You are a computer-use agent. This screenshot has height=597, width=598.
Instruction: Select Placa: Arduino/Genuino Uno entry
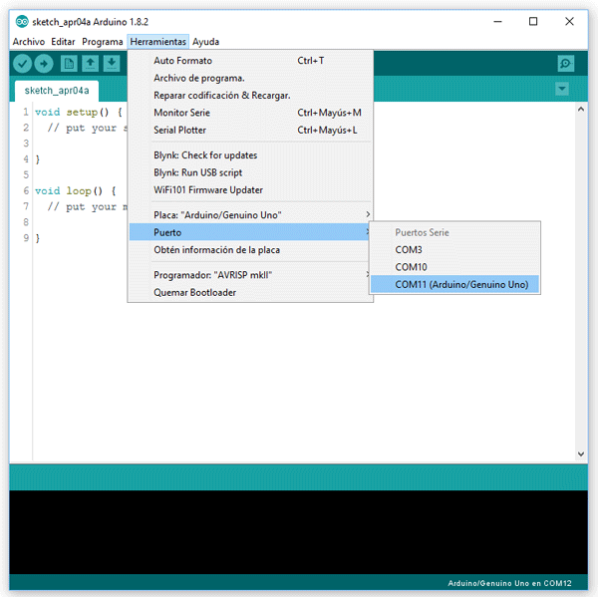250,215
